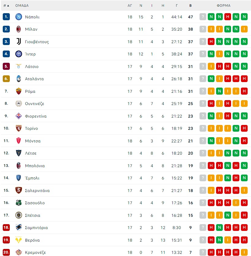Click the Γ goals column header
The height and width of the screenshot is (256, 251).
[x=177, y=6]
